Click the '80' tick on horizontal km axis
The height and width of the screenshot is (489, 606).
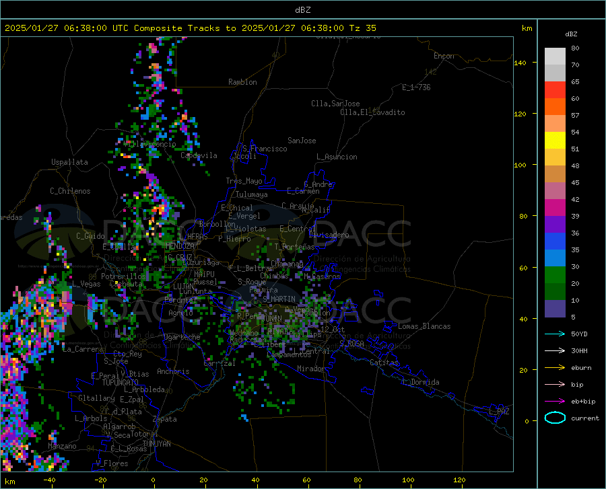(x=358, y=480)
